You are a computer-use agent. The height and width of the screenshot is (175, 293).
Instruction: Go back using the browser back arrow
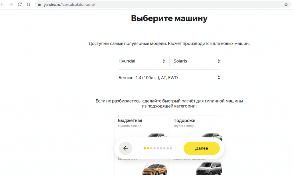pos(2,4)
